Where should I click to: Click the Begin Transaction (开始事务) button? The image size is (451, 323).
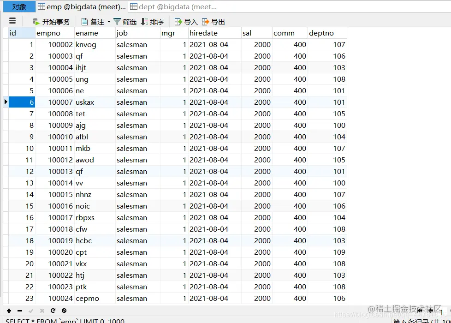51,22
